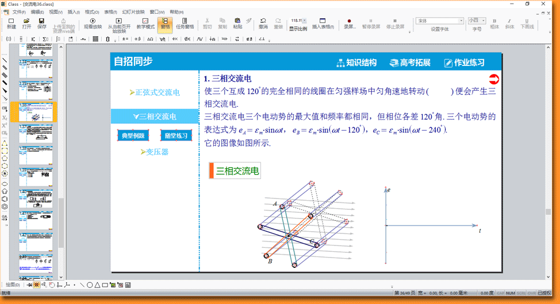Click the 变压器 link in slide sidebar
Image resolution: width=560 pixels, height=304 pixels.
(x=157, y=152)
